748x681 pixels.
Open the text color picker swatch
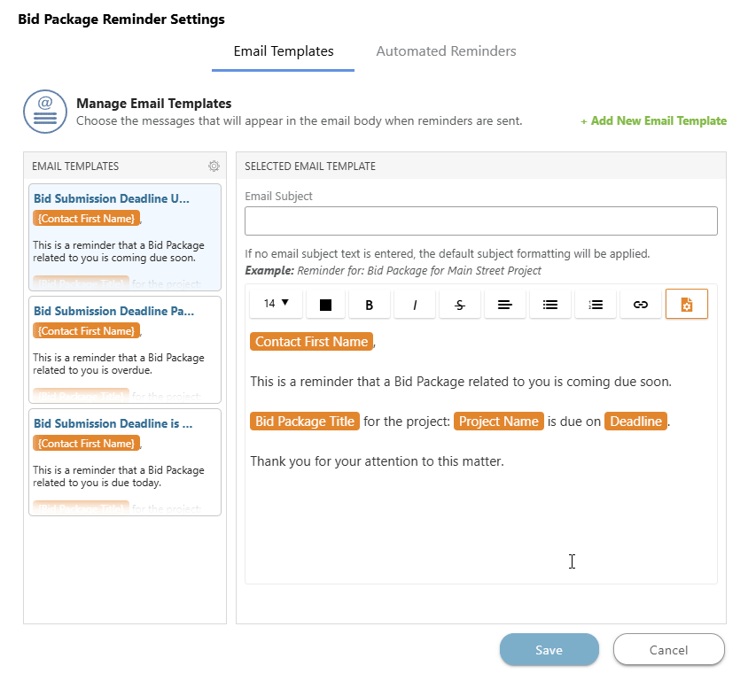pyautogui.click(x=325, y=305)
